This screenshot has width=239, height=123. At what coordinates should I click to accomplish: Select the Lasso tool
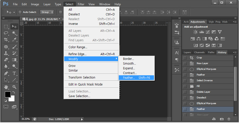point(6,33)
